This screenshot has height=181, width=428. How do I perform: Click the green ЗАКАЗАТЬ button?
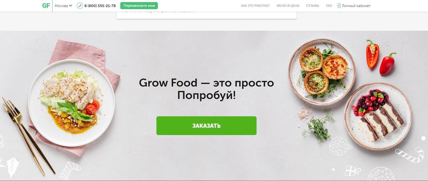(x=206, y=125)
